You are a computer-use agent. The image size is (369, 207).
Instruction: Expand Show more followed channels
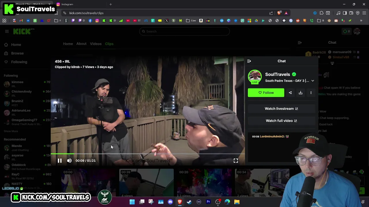11,131
